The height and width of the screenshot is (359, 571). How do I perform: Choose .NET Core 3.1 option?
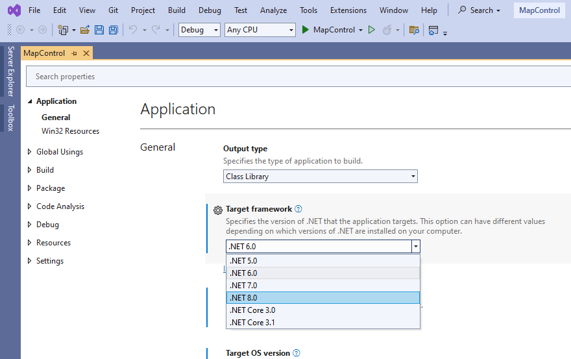(322, 322)
